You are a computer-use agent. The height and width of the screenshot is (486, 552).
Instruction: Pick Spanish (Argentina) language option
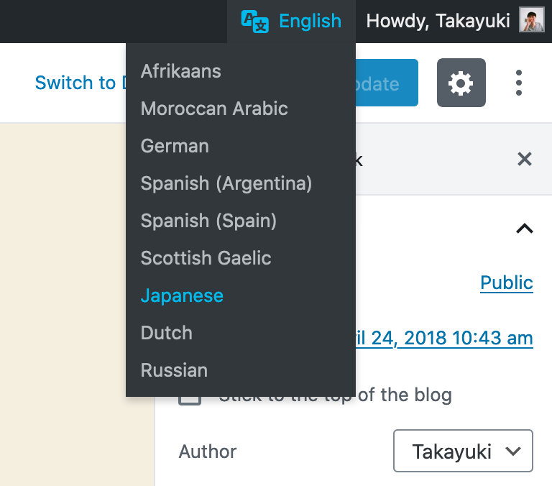(226, 183)
